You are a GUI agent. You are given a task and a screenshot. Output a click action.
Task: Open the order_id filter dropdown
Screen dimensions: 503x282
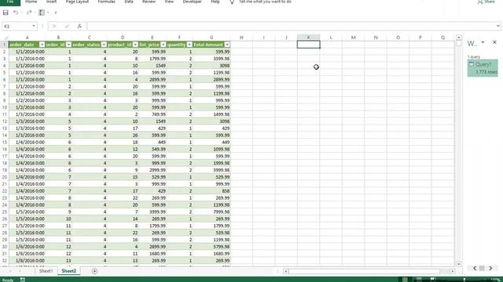68,45
